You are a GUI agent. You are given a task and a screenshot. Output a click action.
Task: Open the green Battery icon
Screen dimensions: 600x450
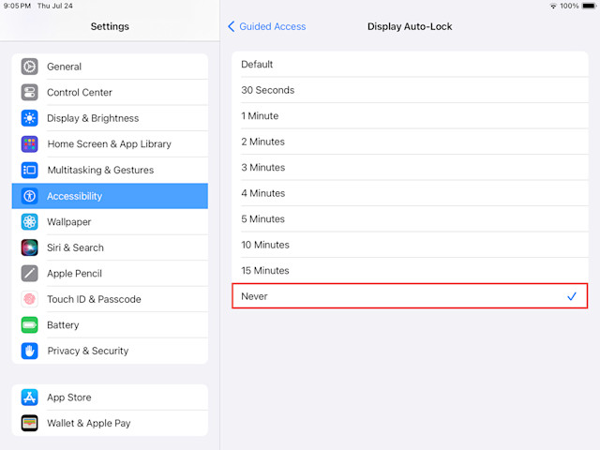(x=29, y=325)
